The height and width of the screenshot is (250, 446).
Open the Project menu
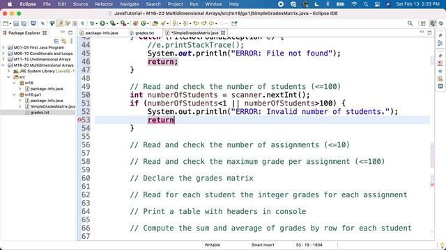tap(175, 4)
